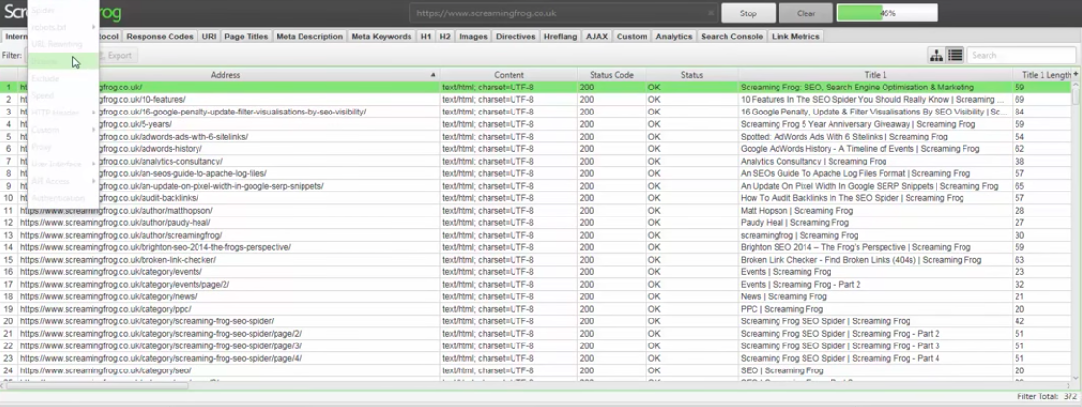The height and width of the screenshot is (407, 1082).
Task: Choose Include in the Configuration menu
Action: pyautogui.click(x=63, y=62)
